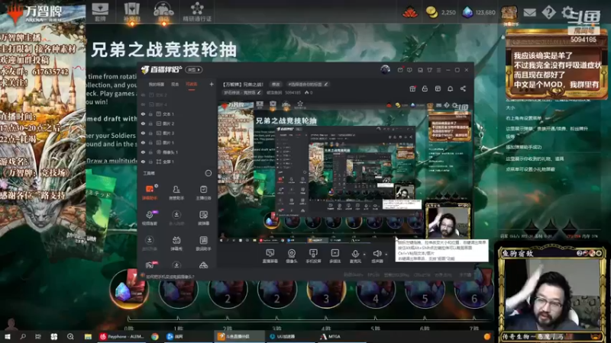Click the share icon in streaming app header

pyautogui.click(x=463, y=88)
